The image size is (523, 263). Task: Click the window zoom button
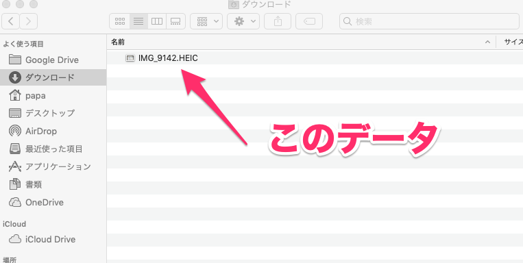click(x=33, y=4)
